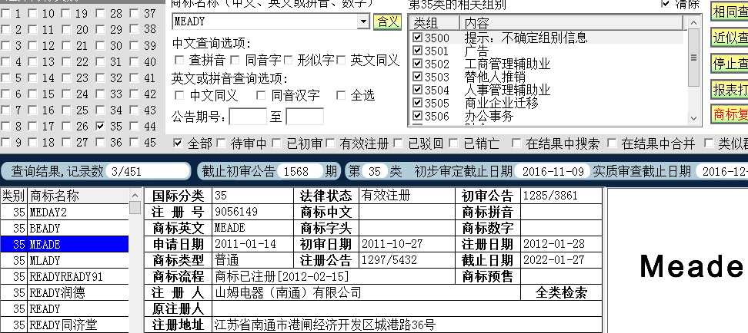This screenshot has width=748, height=333.
Task: Select the MEDAY2 result row
Action: click(65, 213)
